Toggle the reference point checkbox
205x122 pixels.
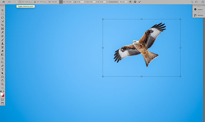[x=16, y=2]
